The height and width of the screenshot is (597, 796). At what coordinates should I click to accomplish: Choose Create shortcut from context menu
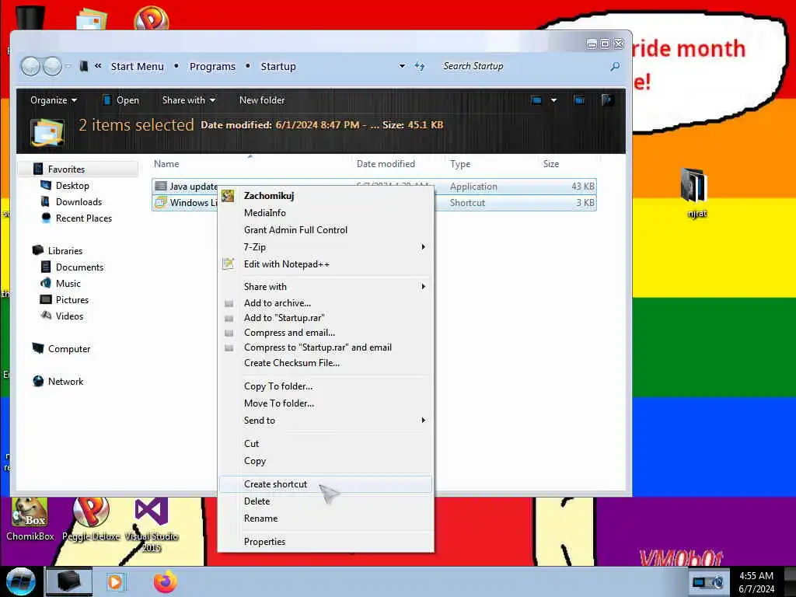click(326, 484)
